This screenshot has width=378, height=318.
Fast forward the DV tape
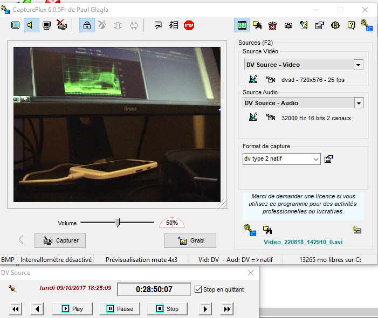(226, 309)
